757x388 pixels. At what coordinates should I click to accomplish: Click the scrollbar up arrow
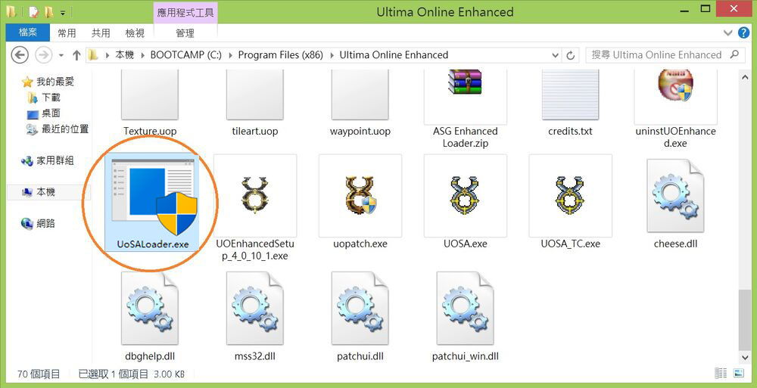tap(743, 76)
